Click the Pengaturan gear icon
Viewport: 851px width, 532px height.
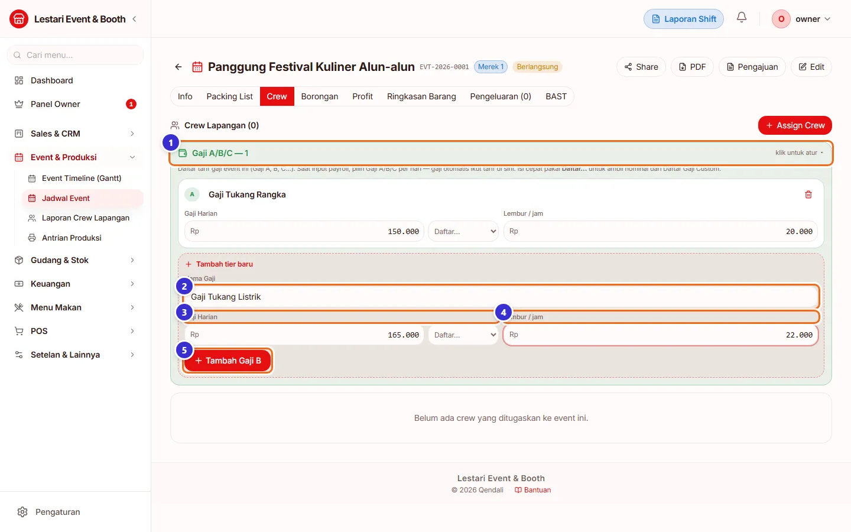[x=22, y=512]
